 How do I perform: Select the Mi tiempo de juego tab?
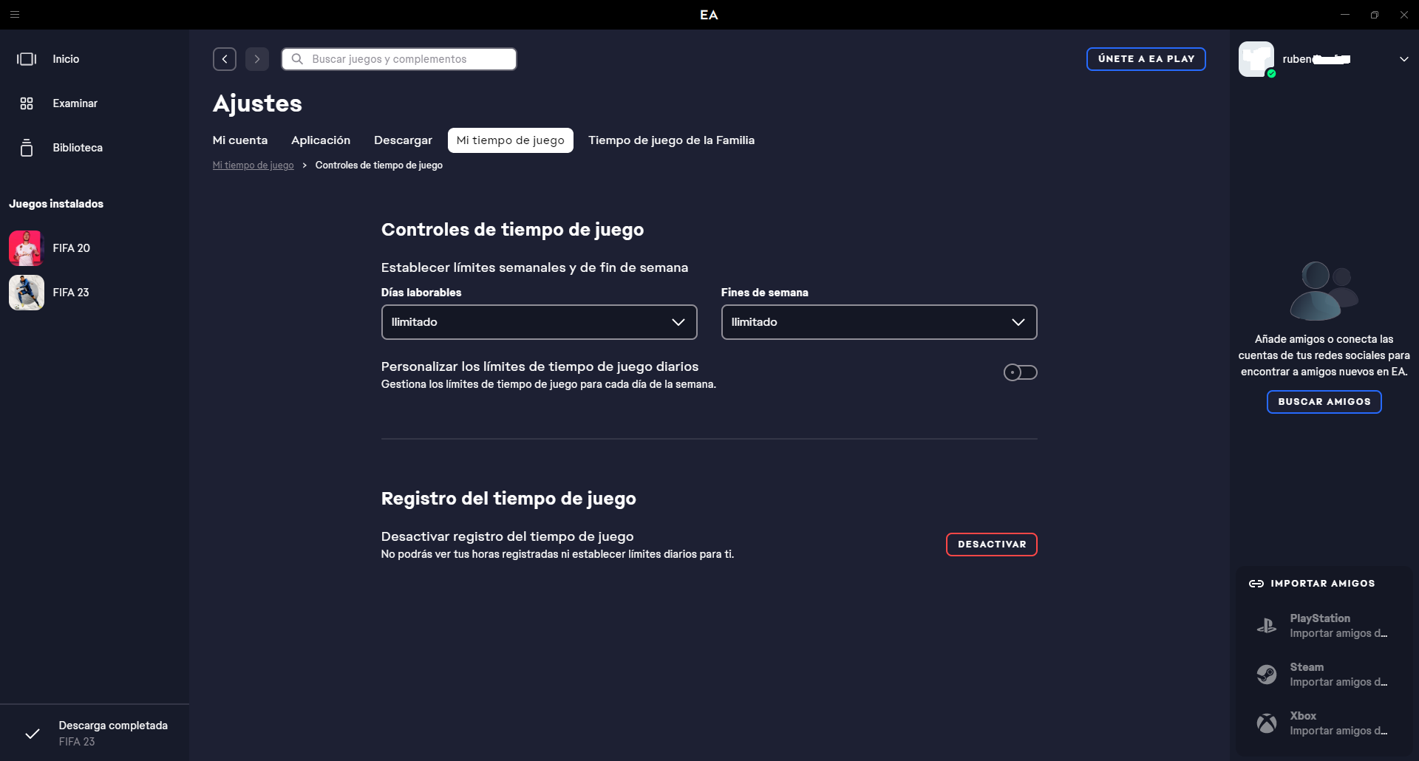click(x=511, y=140)
